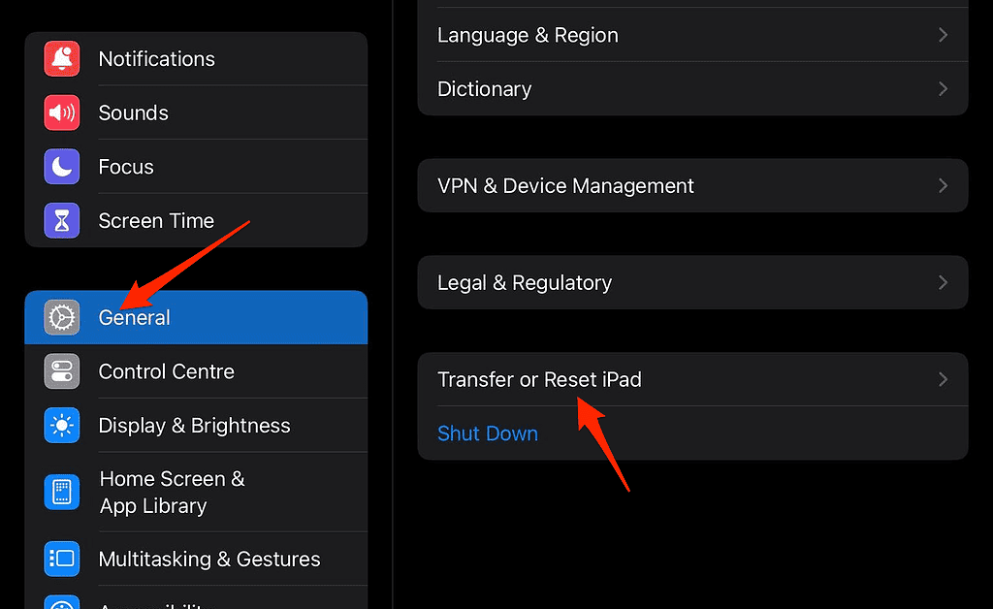Viewport: 993px width, 609px height.
Task: Click the General gear icon
Action: [61, 317]
